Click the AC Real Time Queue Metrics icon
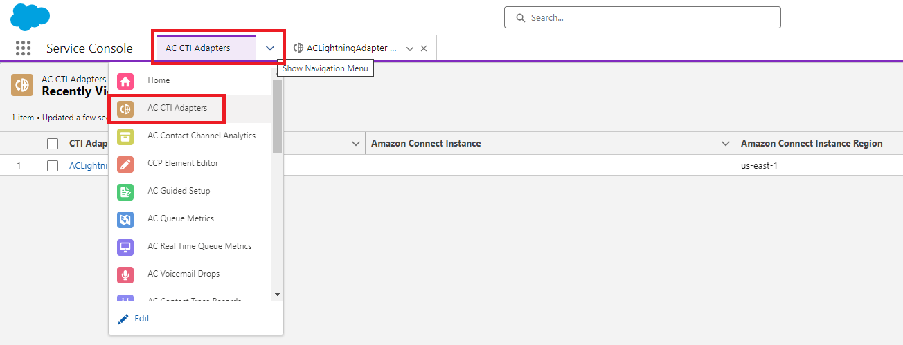Viewport: 903px width, 345px height. 125,247
